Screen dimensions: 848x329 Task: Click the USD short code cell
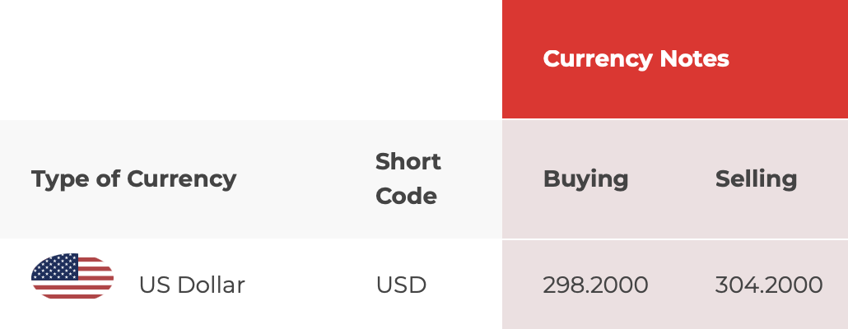tap(401, 285)
